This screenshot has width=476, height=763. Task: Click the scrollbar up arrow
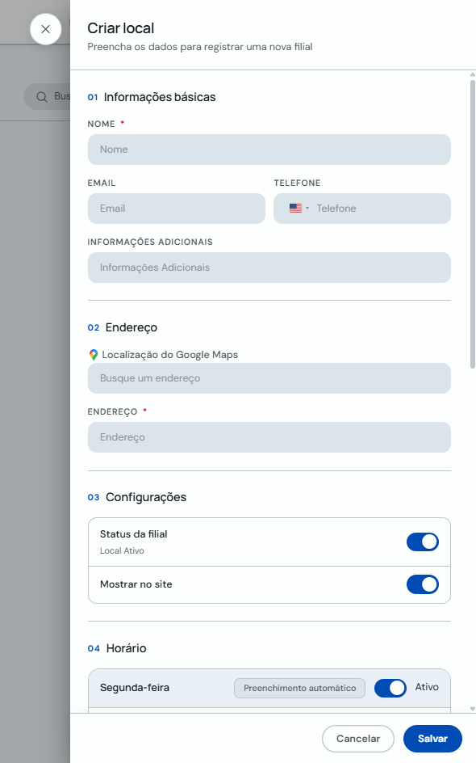pyautogui.click(x=472, y=74)
